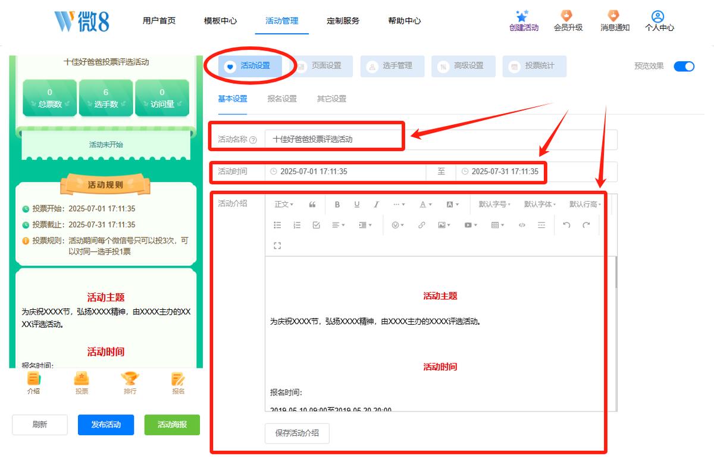Expand the 默认行高 line height dropdown
714x465 pixels.
tap(585, 205)
